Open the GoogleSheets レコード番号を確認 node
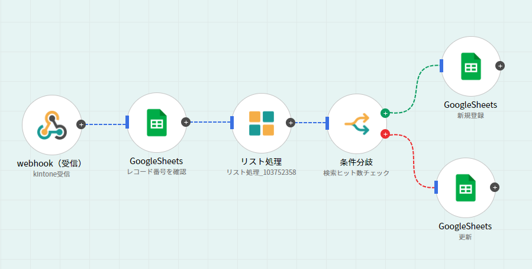Screen dimensions: 532x269 pyautogui.click(x=157, y=122)
